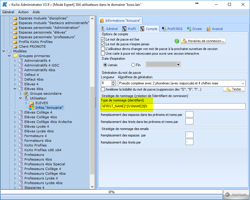Viewport: 250px width, 200px height.
Task: Click the Utilisateur person icon
Action: tap(26, 98)
